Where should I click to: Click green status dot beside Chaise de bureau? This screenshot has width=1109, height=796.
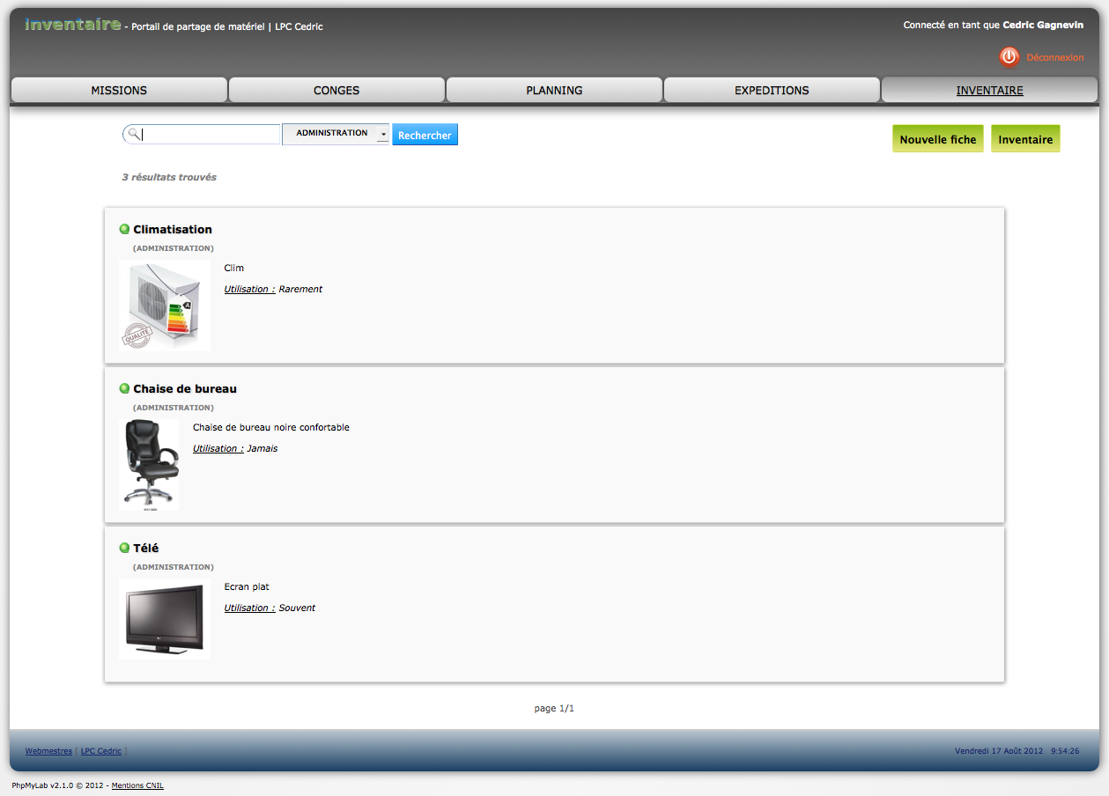click(x=124, y=388)
